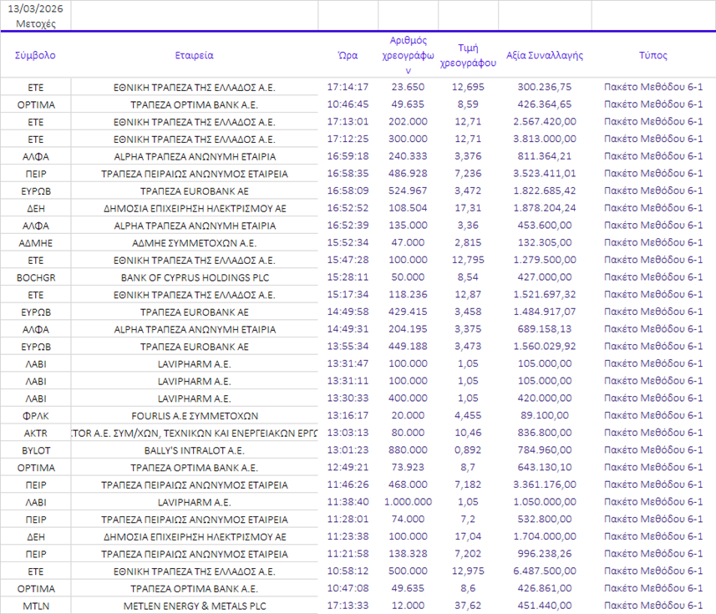Screen dimensions: 716x614
Task: Click the METLEN ENERGY & METALS PLC cell
Action: pyautogui.click(x=194, y=606)
